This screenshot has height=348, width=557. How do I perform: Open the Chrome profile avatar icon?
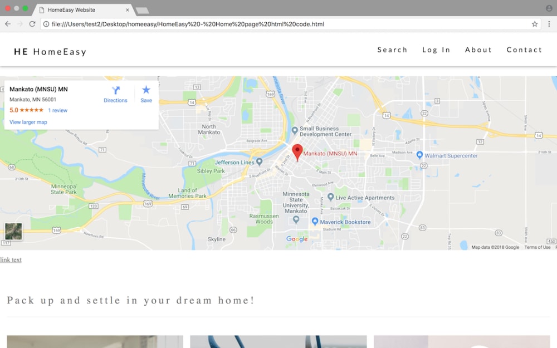[x=549, y=8]
